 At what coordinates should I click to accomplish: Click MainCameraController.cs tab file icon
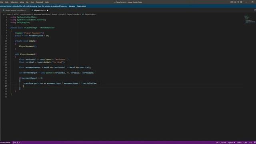coord(4,10)
